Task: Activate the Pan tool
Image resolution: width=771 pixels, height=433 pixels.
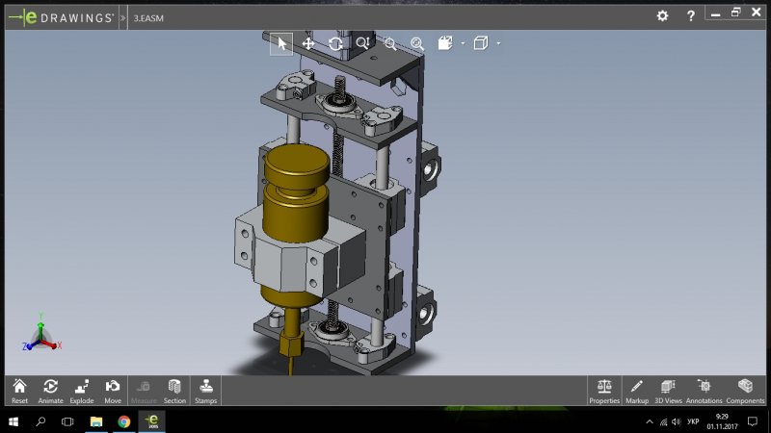Action: pyautogui.click(x=308, y=43)
